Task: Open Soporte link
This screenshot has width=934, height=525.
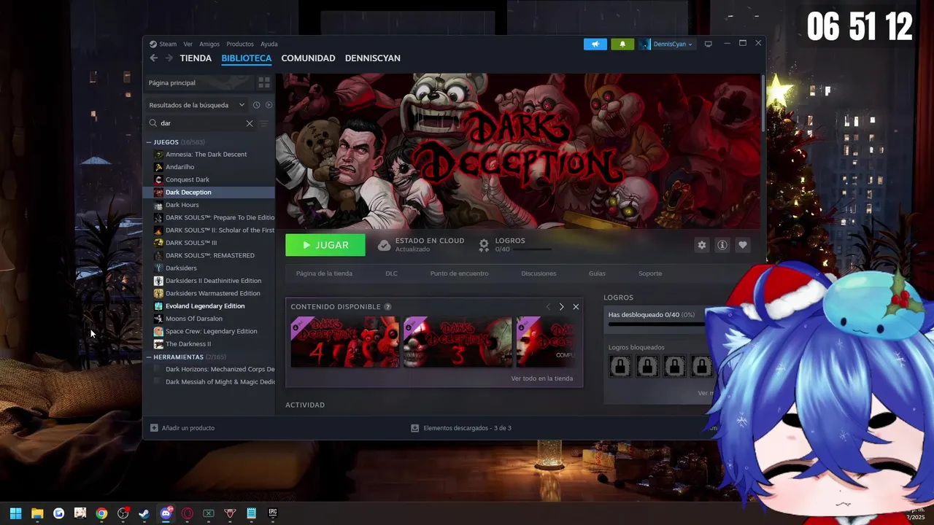Action: click(650, 273)
